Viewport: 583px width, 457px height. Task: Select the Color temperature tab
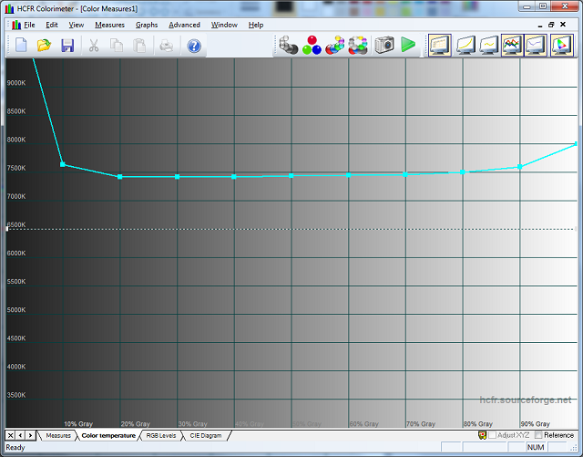tap(108, 435)
